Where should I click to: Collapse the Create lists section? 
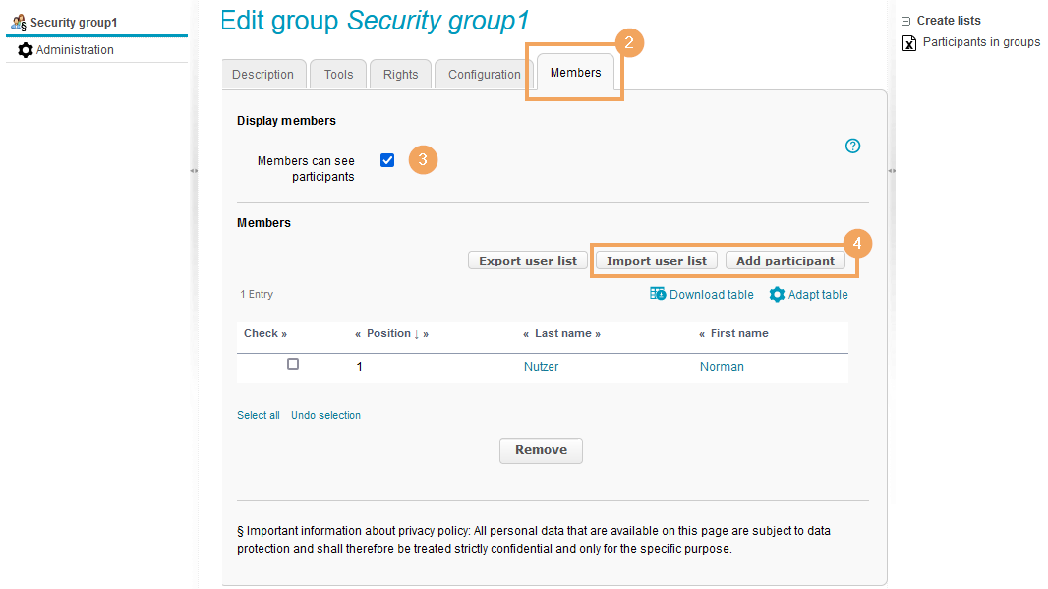pos(905,21)
